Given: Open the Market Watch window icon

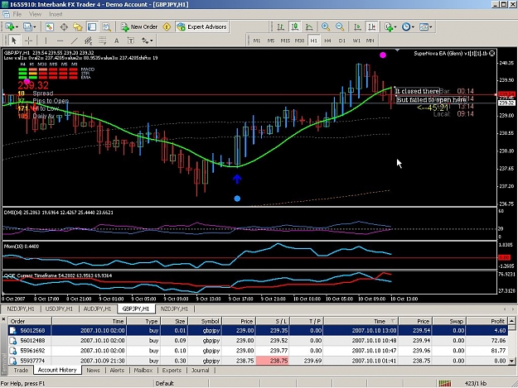Looking at the screenshot, I should coord(50,27).
